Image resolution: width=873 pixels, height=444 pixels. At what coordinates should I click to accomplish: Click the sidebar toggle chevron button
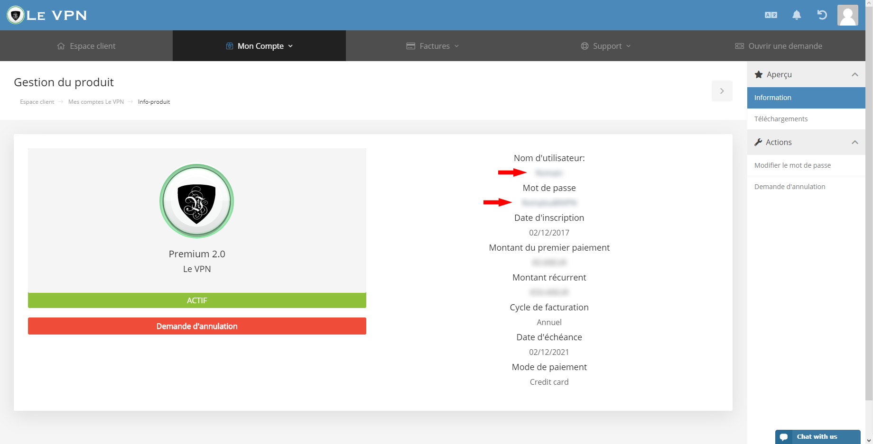722,91
